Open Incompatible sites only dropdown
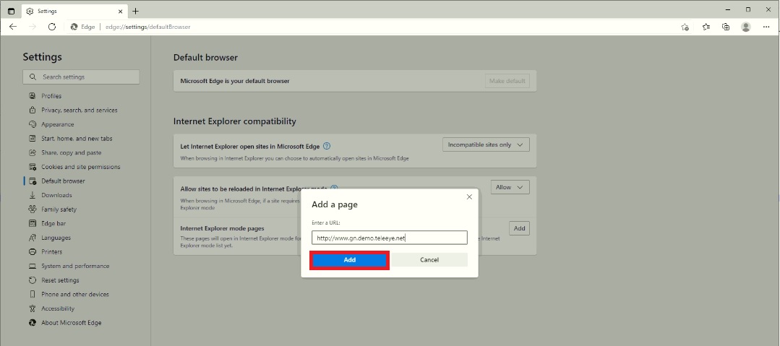This screenshot has width=780, height=346. point(486,144)
